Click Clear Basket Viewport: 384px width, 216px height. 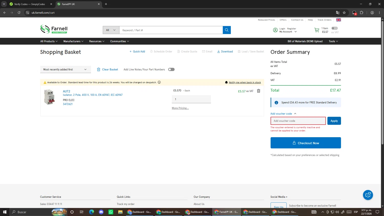point(107,69)
